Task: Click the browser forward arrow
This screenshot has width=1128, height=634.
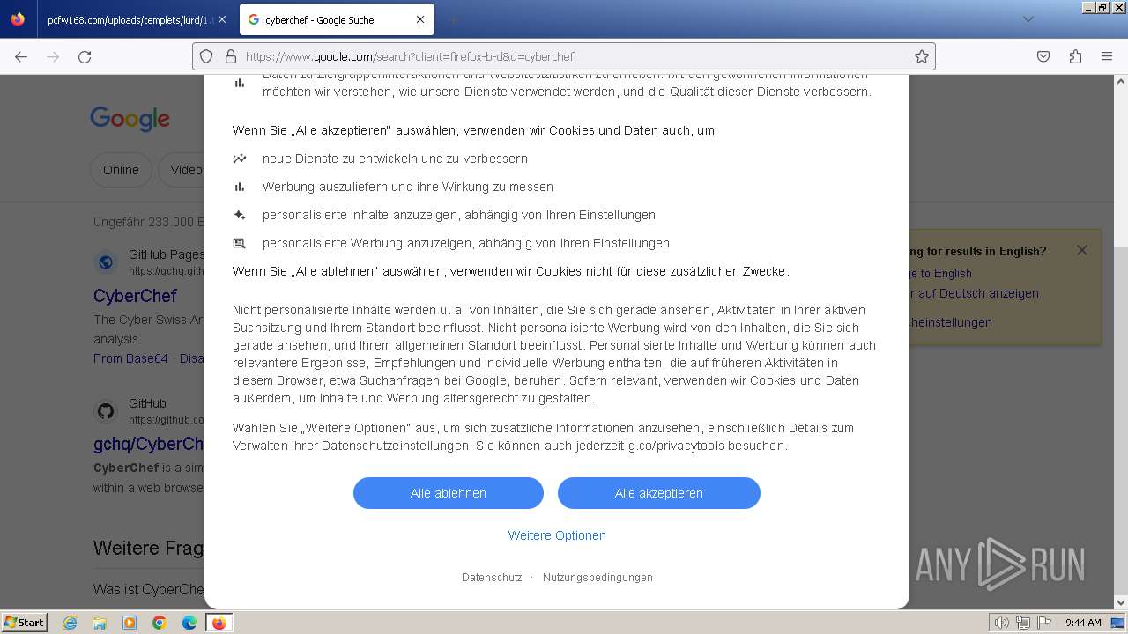Action: click(53, 56)
